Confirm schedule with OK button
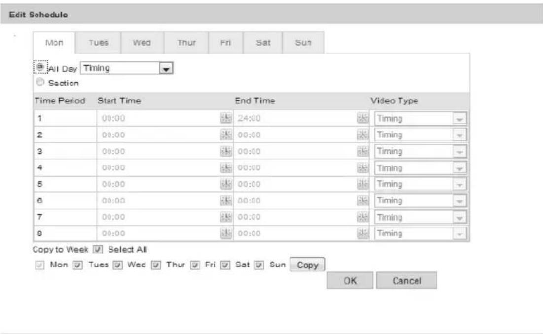This screenshot has width=543, height=334. [x=350, y=280]
